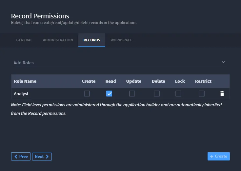Enable Create permission for Analyst

[x=87, y=94]
